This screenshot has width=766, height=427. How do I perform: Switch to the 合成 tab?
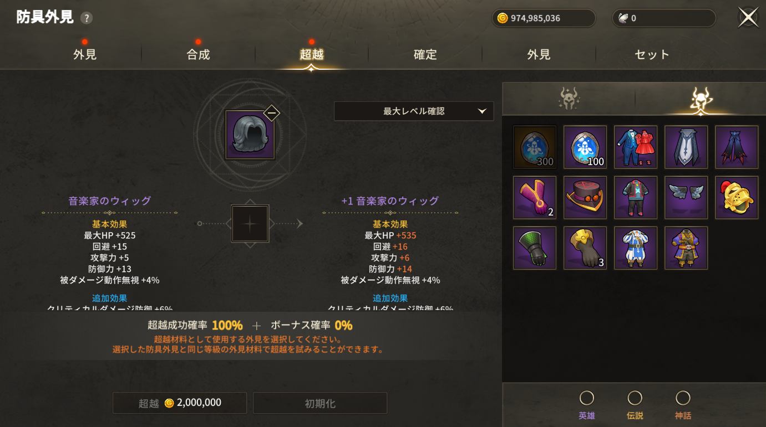coord(198,54)
